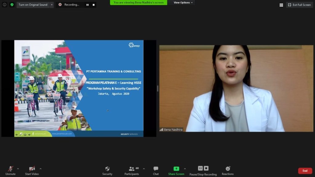This screenshot has width=315, height=177.
Task: Open Chat panel
Action: click(x=156, y=171)
